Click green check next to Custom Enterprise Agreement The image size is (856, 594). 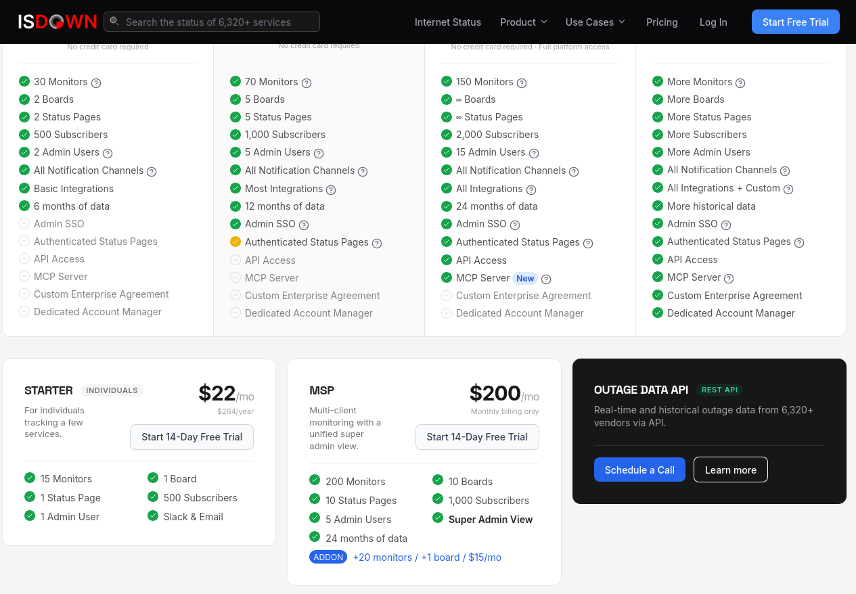[x=658, y=295]
